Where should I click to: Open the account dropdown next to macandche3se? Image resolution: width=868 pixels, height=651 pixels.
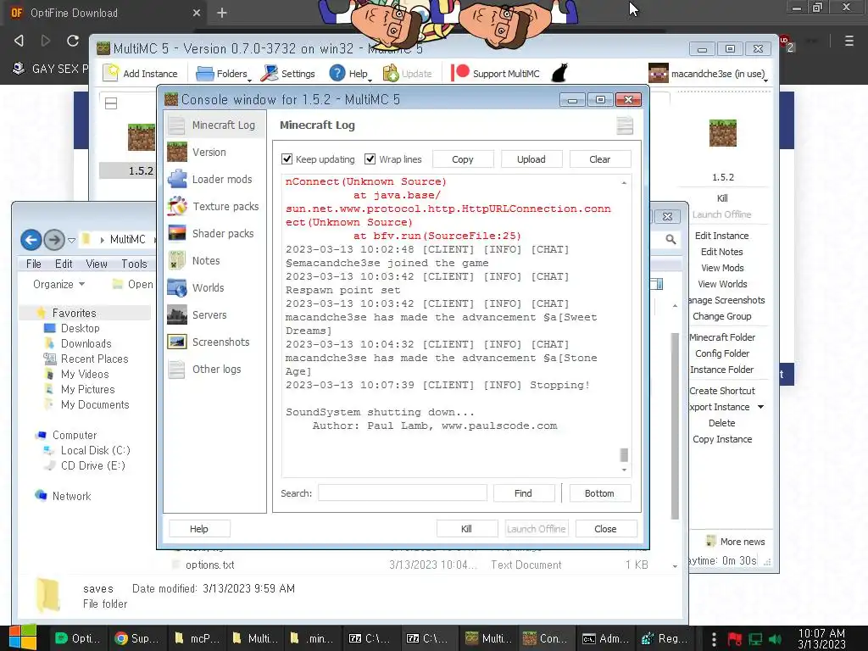[765, 81]
